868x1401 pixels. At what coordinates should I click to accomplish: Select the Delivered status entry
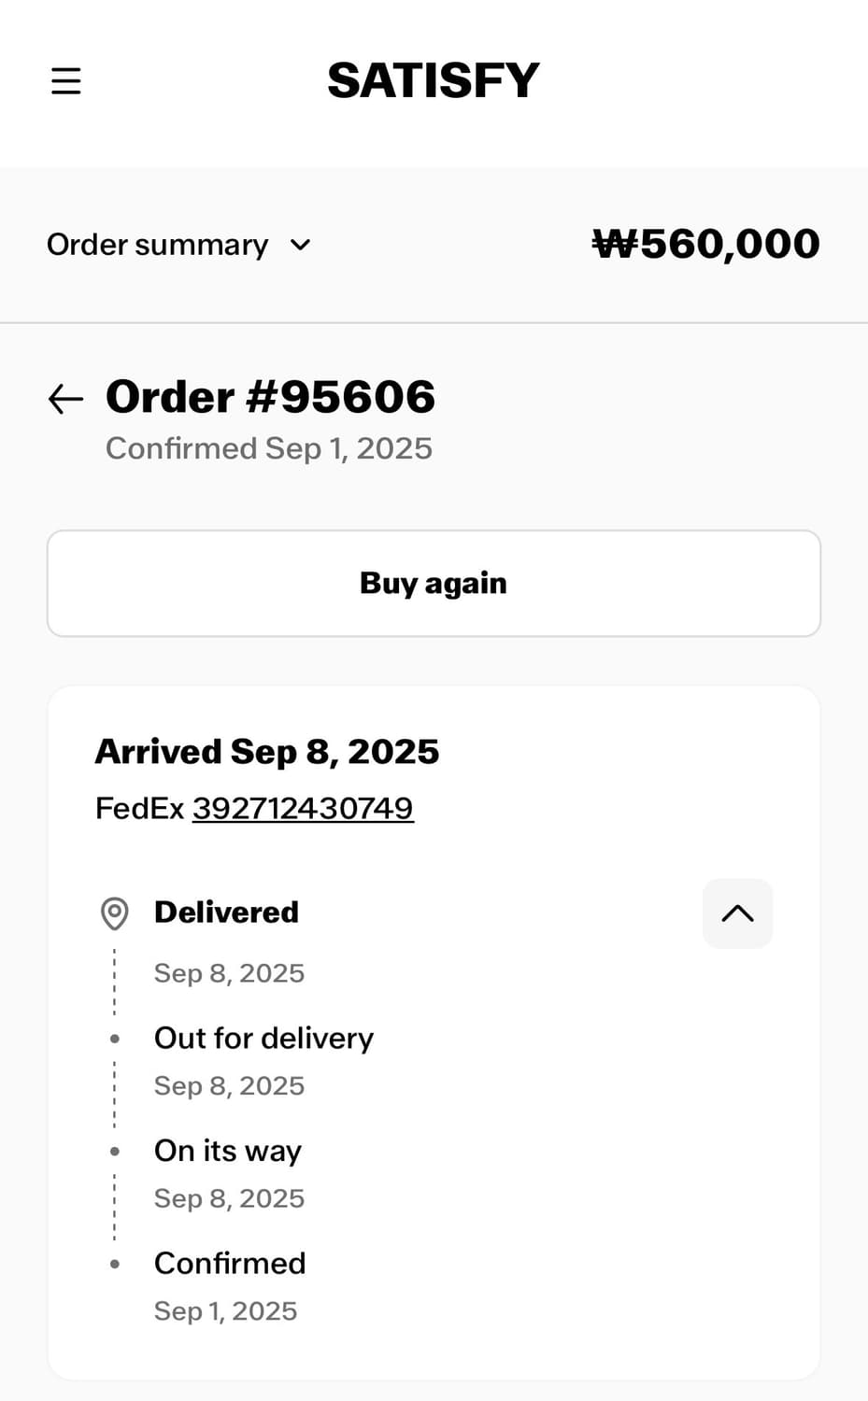click(226, 913)
